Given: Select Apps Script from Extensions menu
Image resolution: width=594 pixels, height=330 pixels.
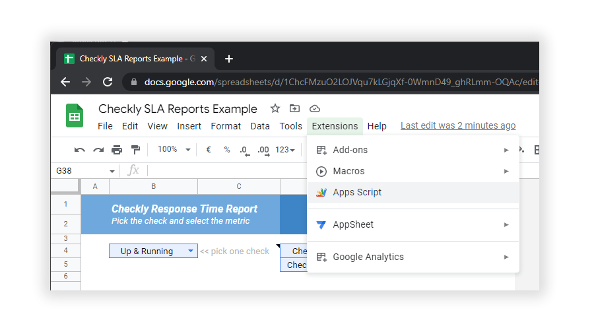Looking at the screenshot, I should pos(413,193).
